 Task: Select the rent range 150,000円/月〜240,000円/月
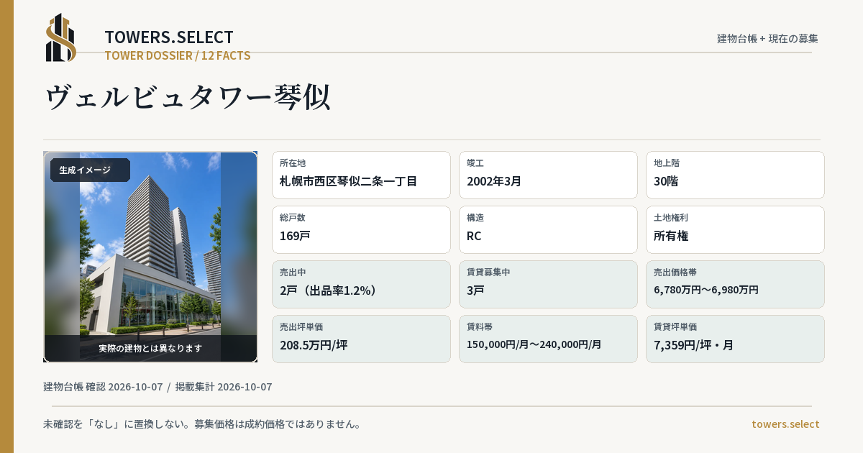click(x=534, y=344)
